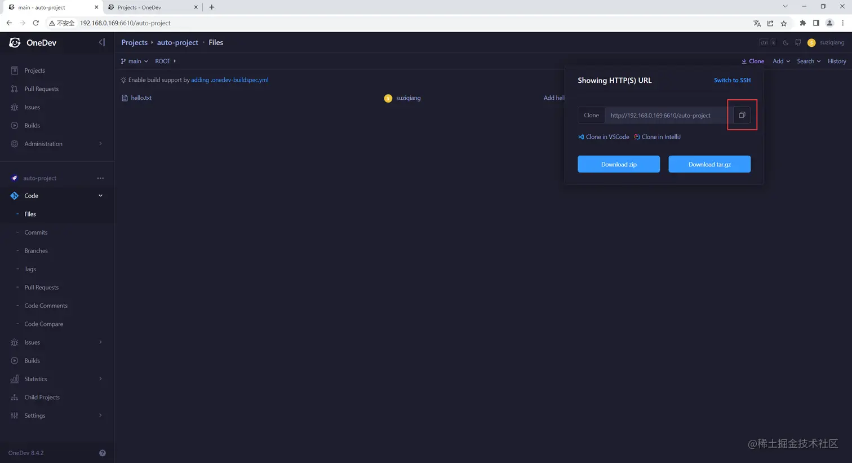Open the browser extensions puzzle icon
852x463 pixels.
pos(802,23)
